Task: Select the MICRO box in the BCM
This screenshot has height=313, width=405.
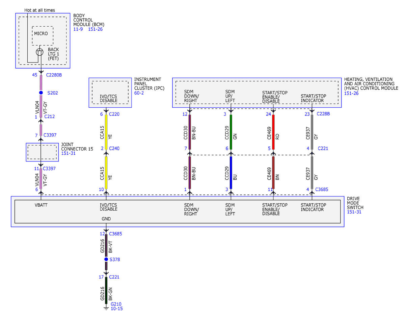Action: pyautogui.click(x=43, y=36)
